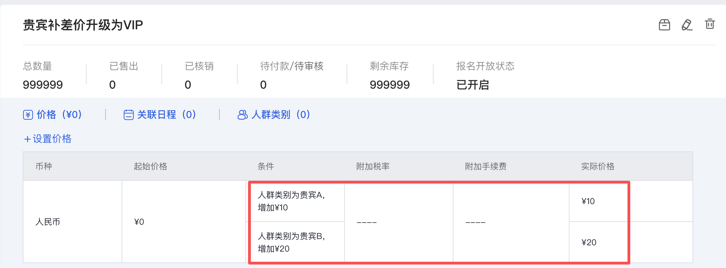Click the ¥20 actual price cell
The image size is (726, 268).
point(589,243)
